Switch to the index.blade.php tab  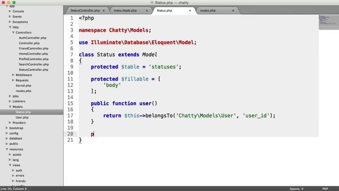pos(125,11)
